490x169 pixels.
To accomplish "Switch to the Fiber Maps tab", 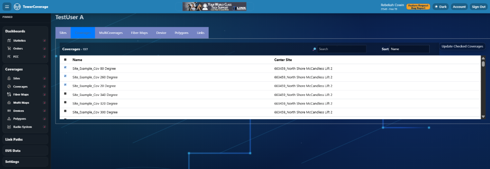I will [139, 33].
